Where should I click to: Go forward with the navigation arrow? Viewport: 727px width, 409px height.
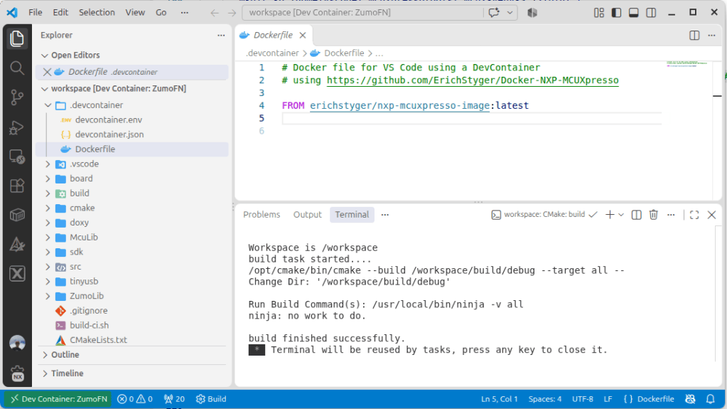pos(232,13)
